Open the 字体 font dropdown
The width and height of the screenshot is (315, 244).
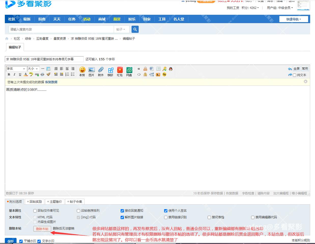click(x=16, y=69)
